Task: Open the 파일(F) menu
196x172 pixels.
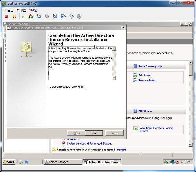Action: [9, 10]
